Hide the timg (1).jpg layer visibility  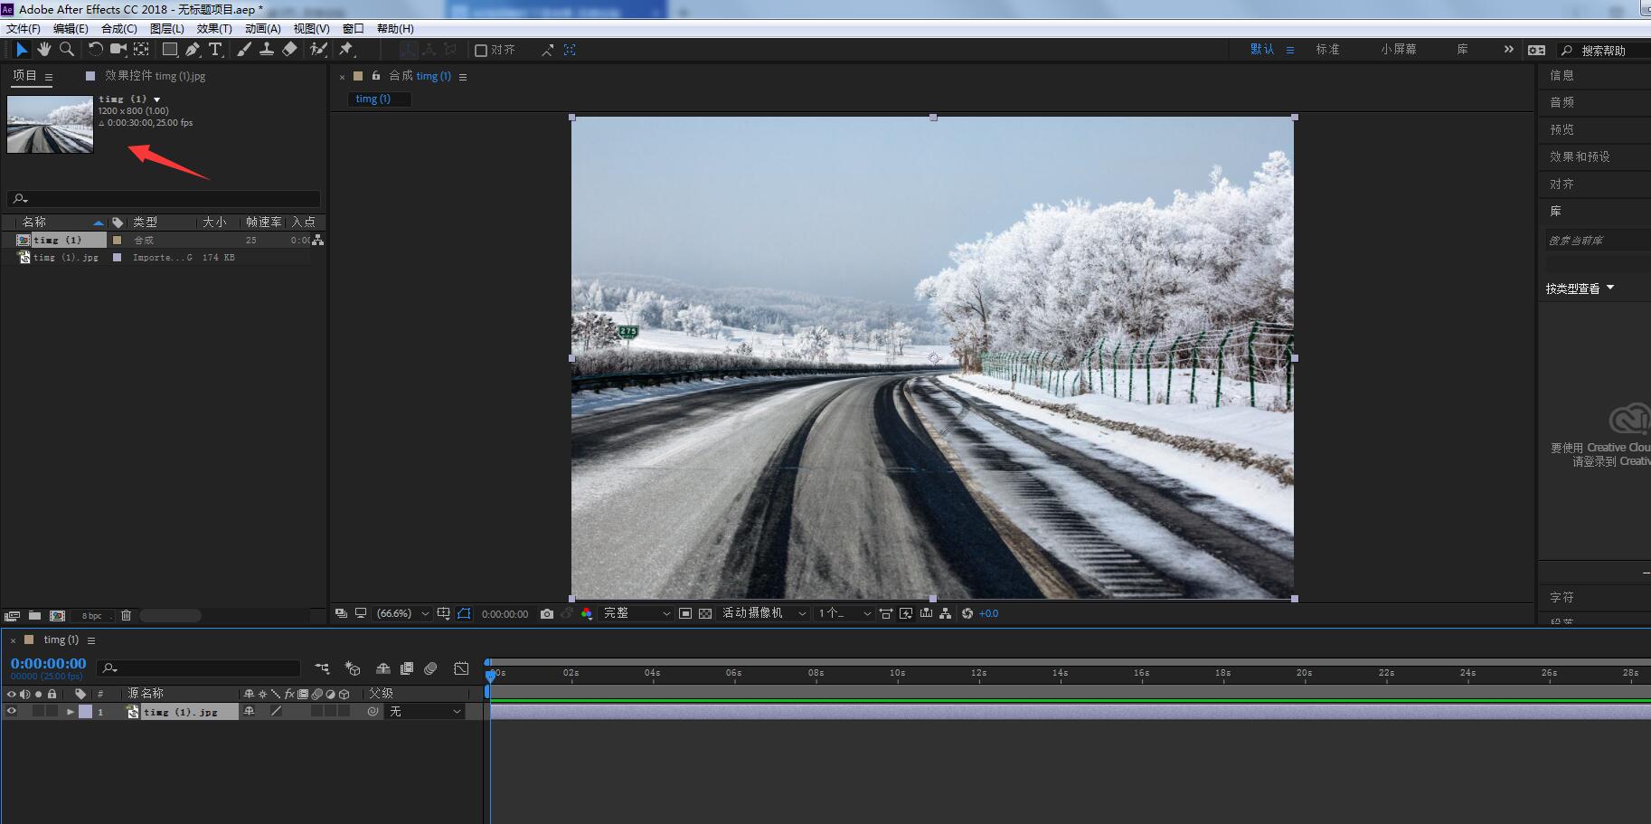click(12, 711)
